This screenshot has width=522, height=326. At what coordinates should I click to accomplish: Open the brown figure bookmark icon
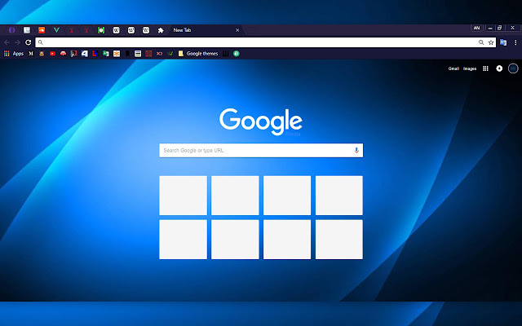click(42, 53)
